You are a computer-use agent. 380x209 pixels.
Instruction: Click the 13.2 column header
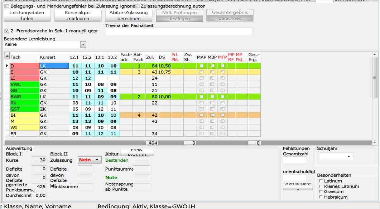pos(113,57)
